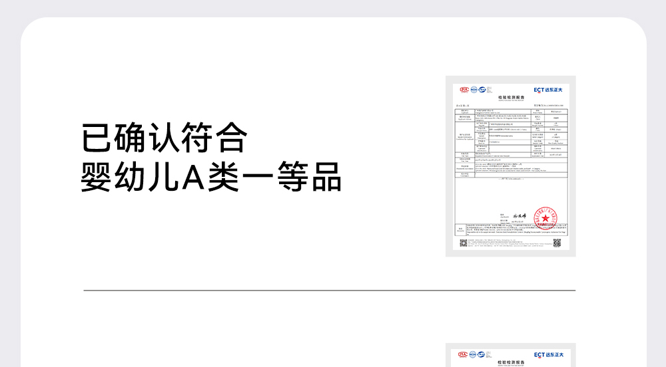This screenshot has width=666, height=367.
Task: Click the horizontal divider line below the heading
Action: tap(329, 291)
